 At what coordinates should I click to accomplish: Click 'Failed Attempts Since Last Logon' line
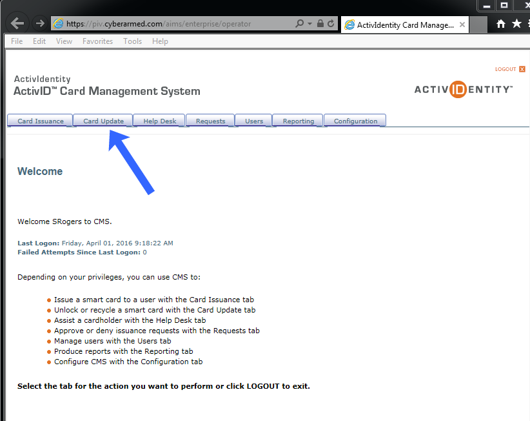[82, 252]
